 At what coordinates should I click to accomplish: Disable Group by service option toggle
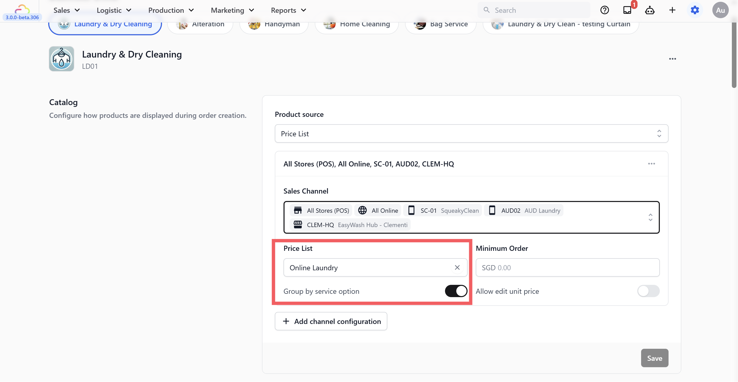(456, 291)
